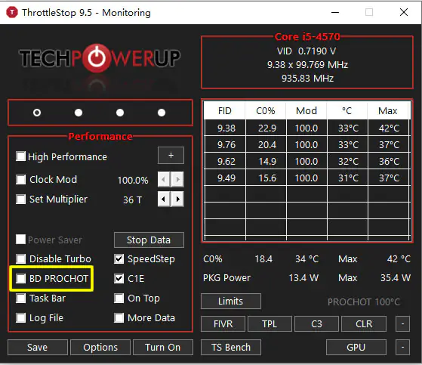Click the Clock Mod right arrow

coord(177,179)
